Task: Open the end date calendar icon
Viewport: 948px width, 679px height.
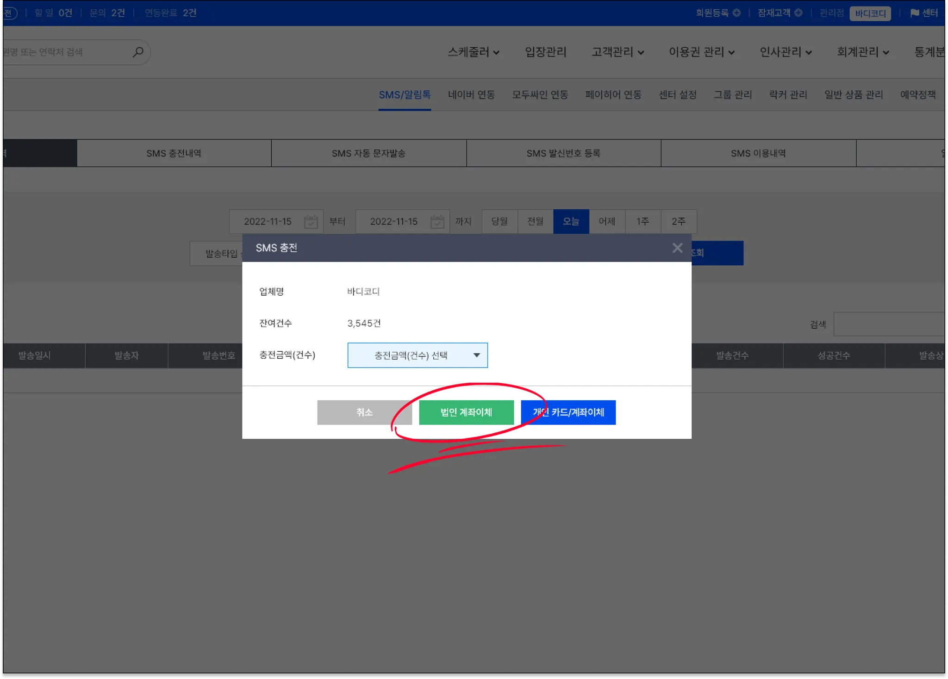Action: pyautogui.click(x=437, y=222)
